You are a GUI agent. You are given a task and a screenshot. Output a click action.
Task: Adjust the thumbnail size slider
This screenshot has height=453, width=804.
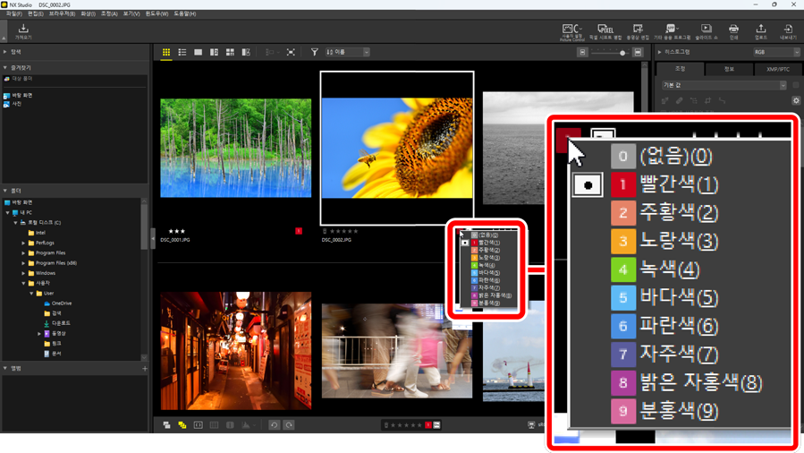point(622,53)
